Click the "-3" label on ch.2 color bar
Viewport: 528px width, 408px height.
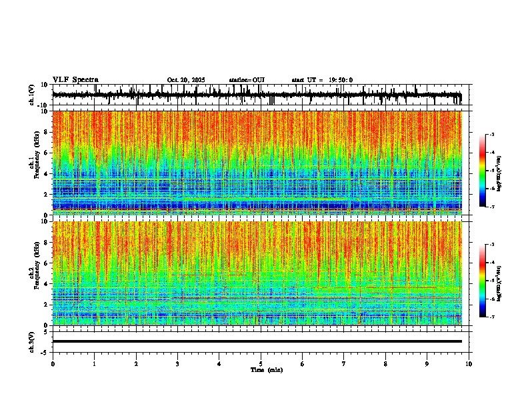[492, 245]
